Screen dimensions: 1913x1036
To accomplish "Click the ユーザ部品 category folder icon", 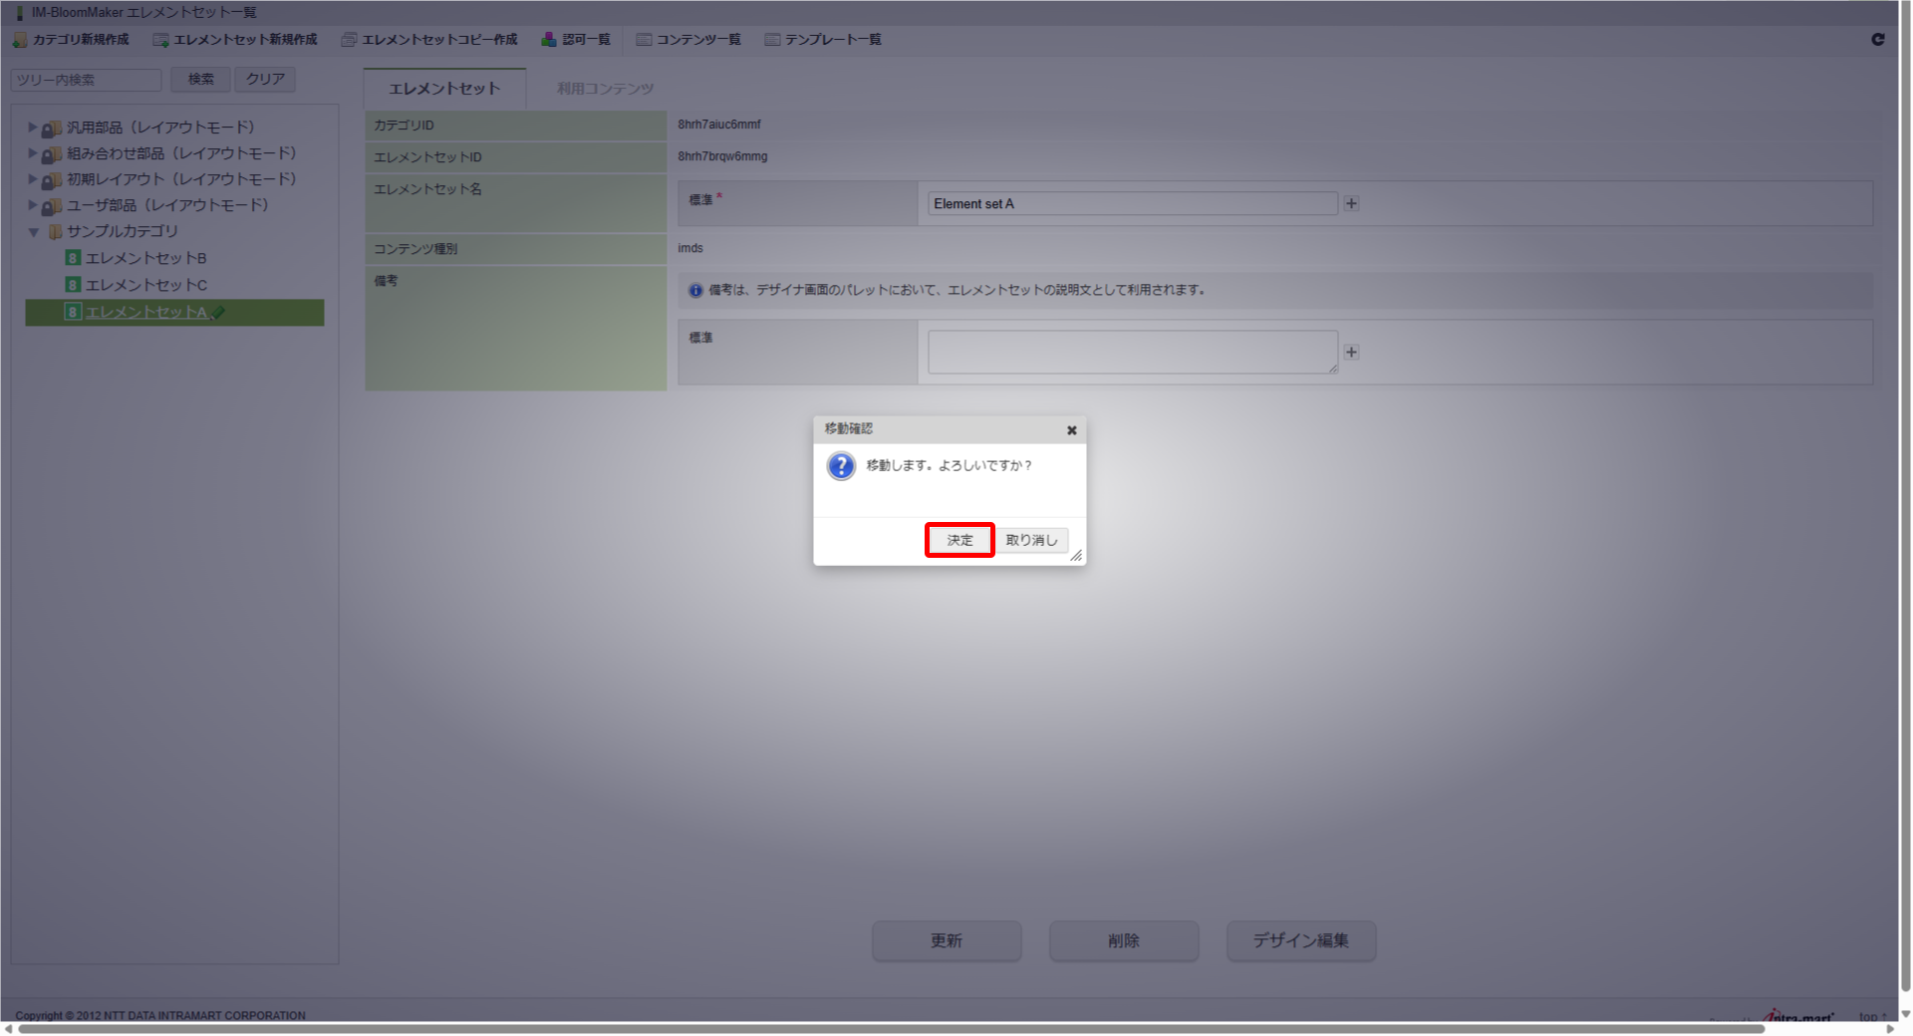I will pyautogui.click(x=52, y=206).
